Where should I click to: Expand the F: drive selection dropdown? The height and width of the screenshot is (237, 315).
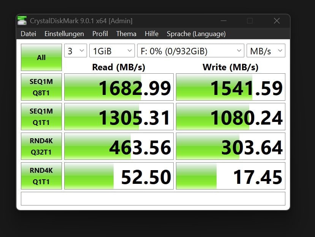click(x=190, y=51)
